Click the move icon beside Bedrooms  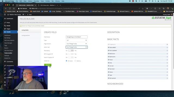[x=108, y=54]
